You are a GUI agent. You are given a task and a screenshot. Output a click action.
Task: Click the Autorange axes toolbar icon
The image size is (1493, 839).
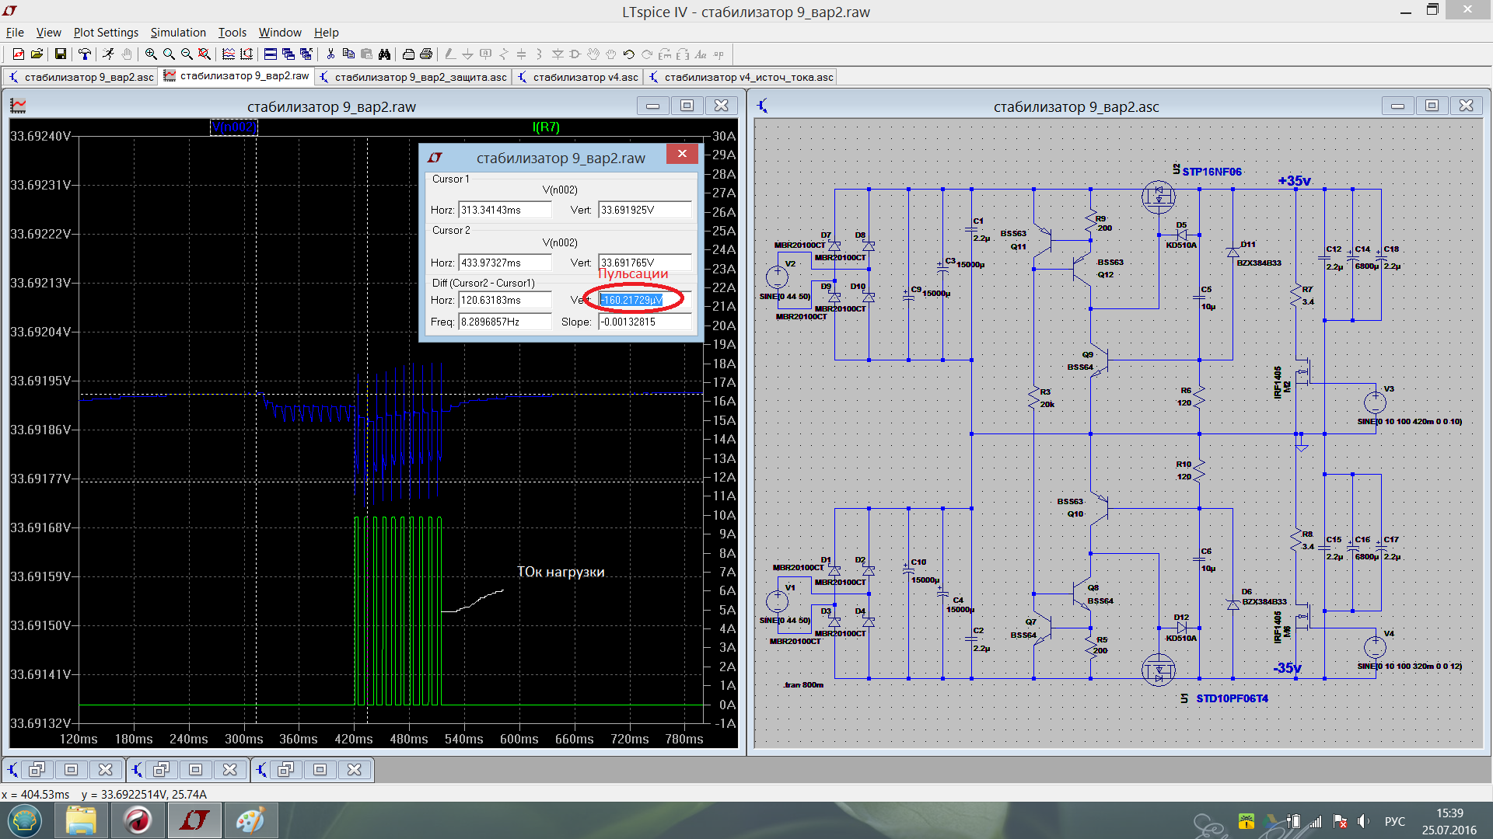pos(247,54)
